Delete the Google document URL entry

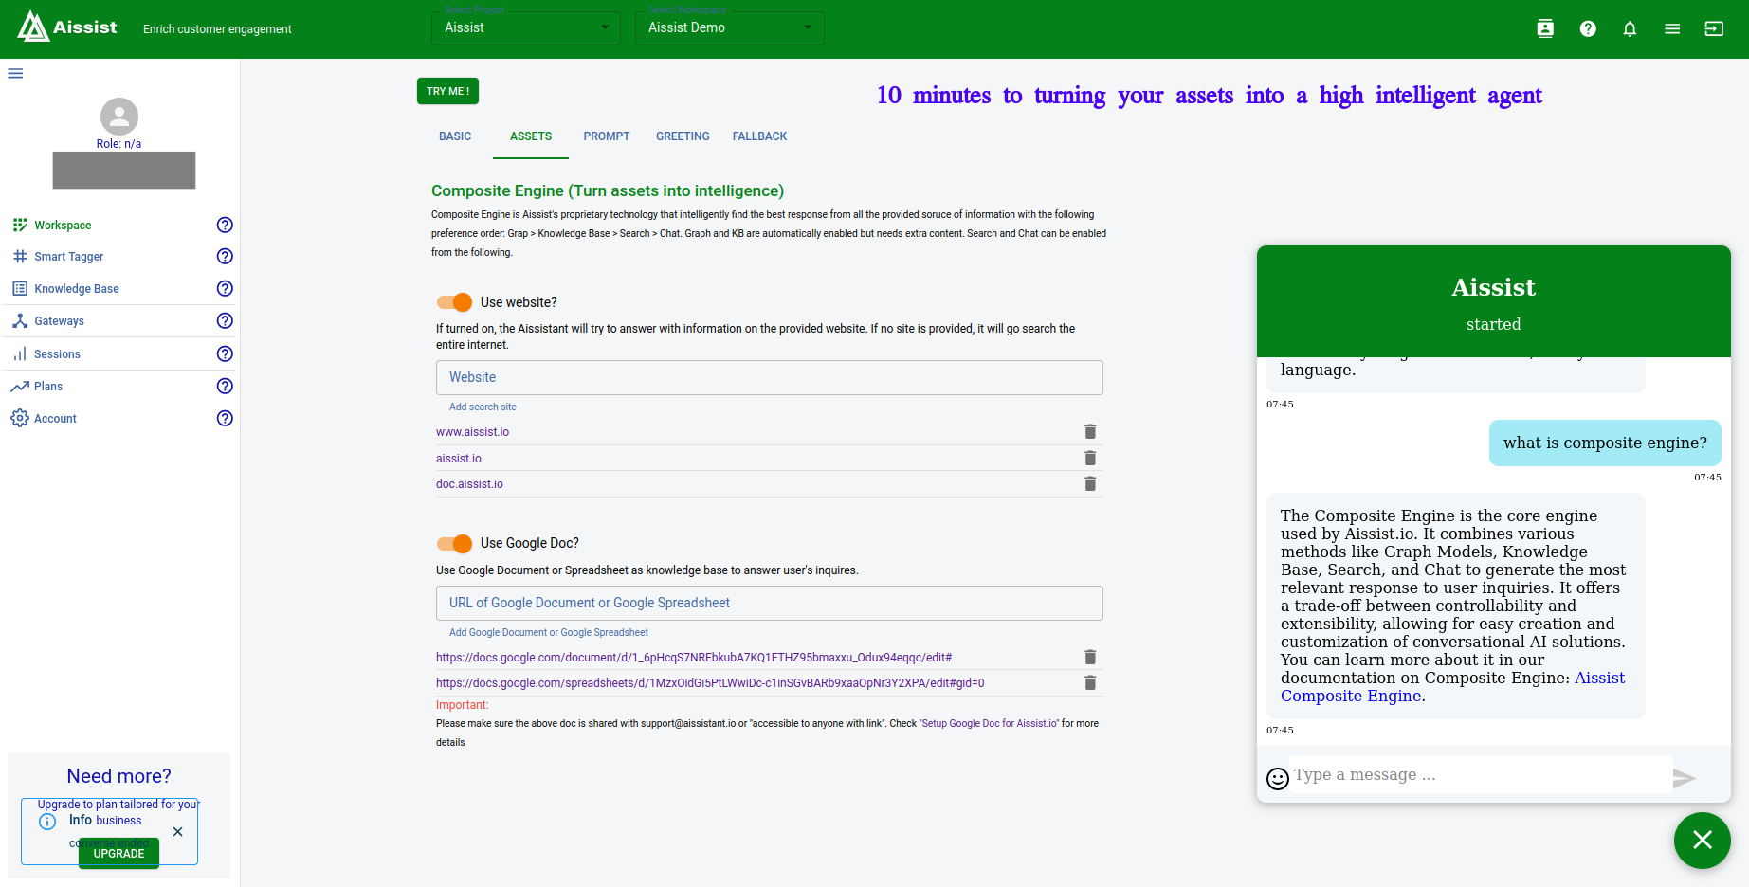coord(1090,657)
